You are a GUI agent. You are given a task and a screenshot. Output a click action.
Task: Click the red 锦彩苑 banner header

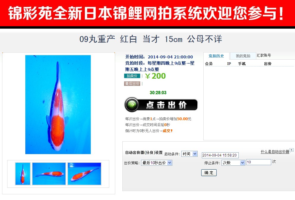pos(148,13)
